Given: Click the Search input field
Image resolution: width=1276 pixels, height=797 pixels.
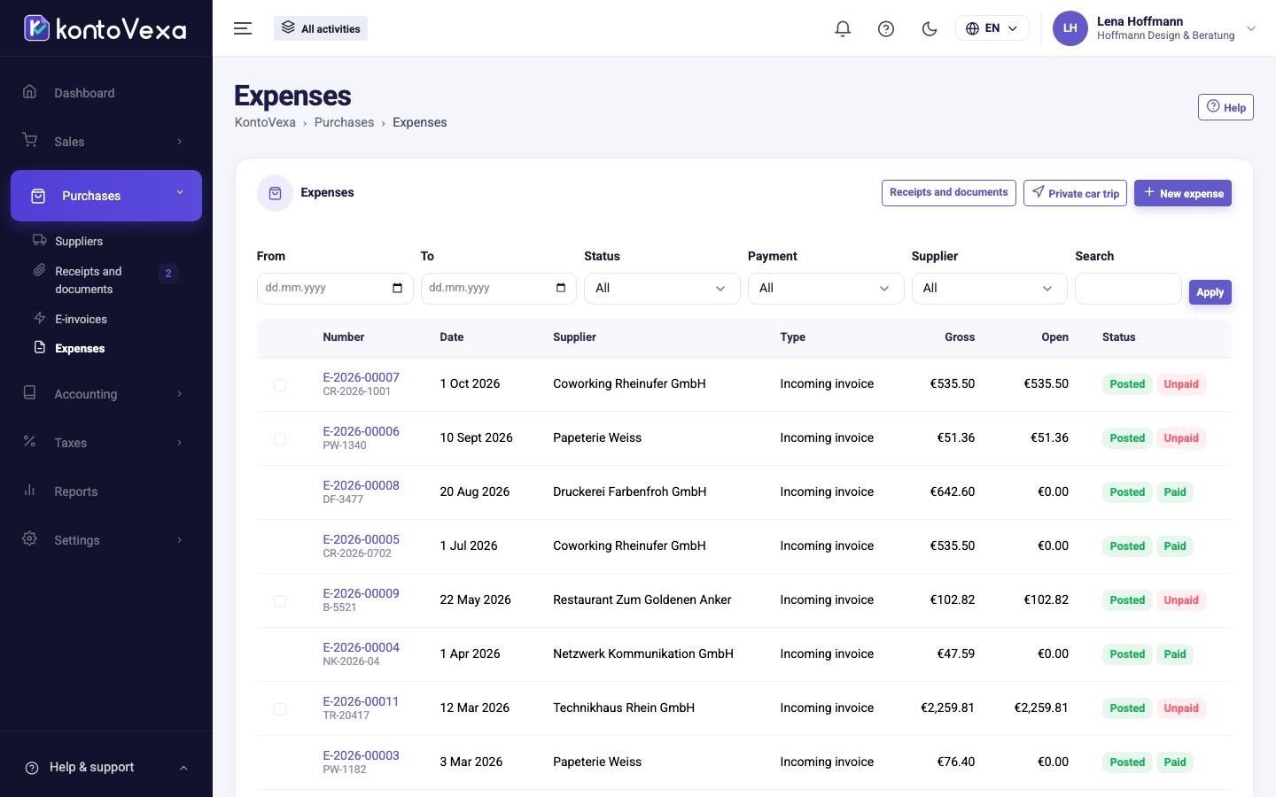Looking at the screenshot, I should (1128, 289).
